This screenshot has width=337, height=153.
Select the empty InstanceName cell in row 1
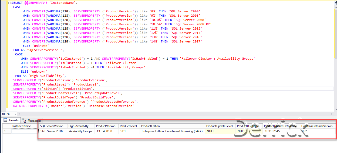point(24,131)
